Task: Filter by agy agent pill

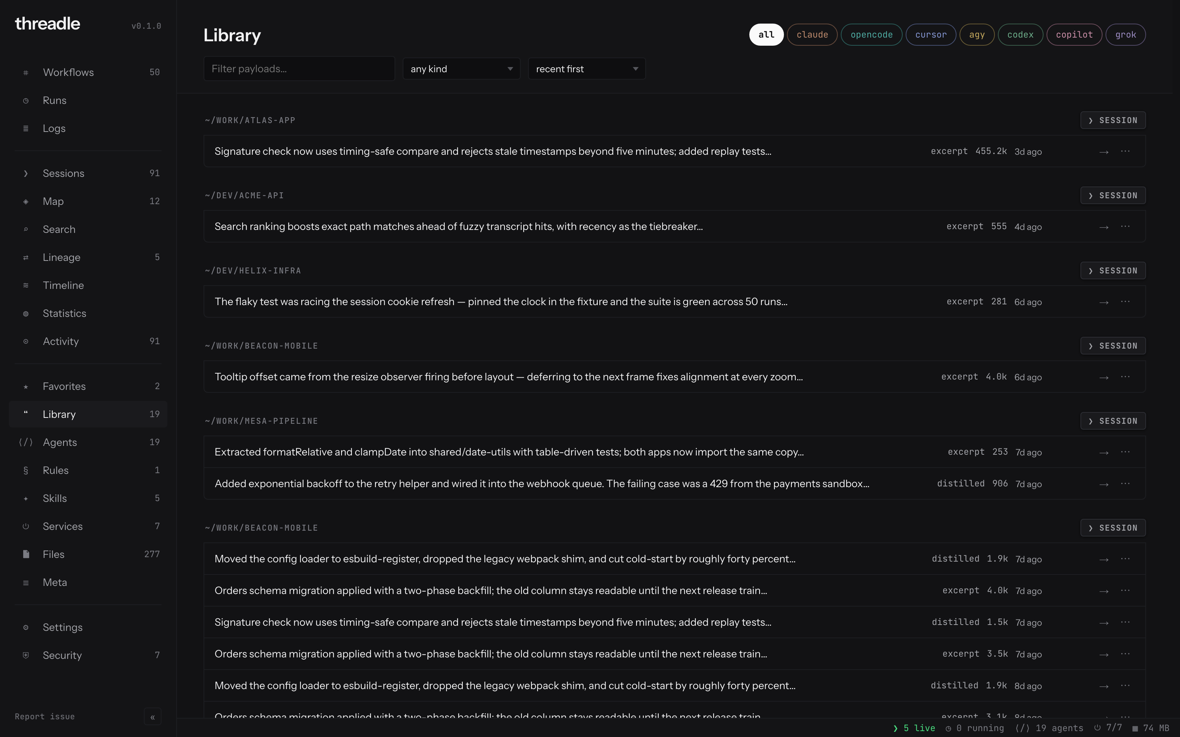Action: (977, 35)
